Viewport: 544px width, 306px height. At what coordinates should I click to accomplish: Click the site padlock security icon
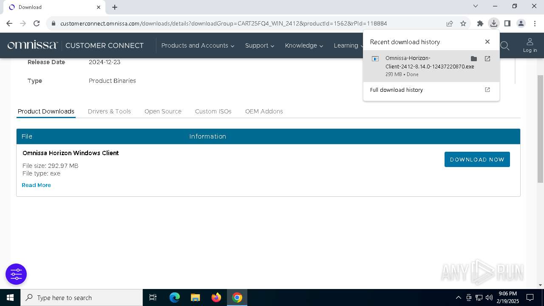54,23
